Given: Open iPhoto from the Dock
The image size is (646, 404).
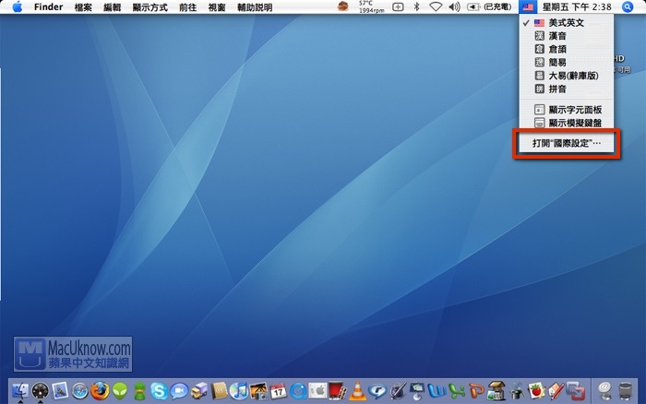Looking at the screenshot, I should pos(258,390).
